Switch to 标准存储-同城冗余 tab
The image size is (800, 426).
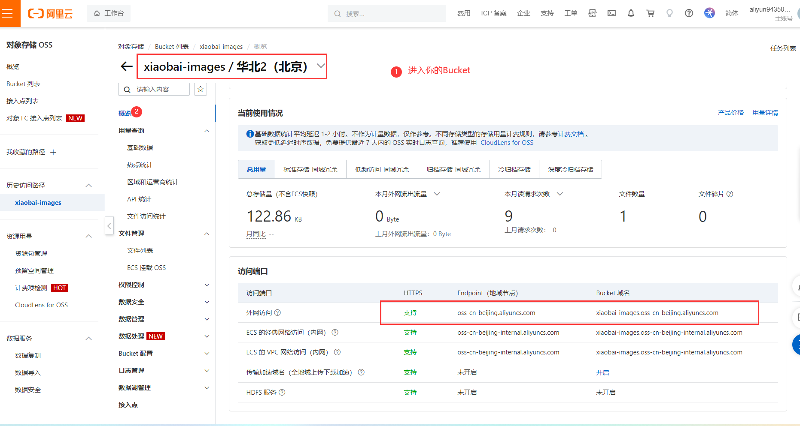coord(310,169)
